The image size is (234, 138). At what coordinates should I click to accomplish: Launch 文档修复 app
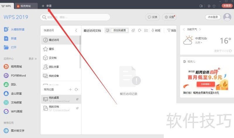[x=13, y=102]
